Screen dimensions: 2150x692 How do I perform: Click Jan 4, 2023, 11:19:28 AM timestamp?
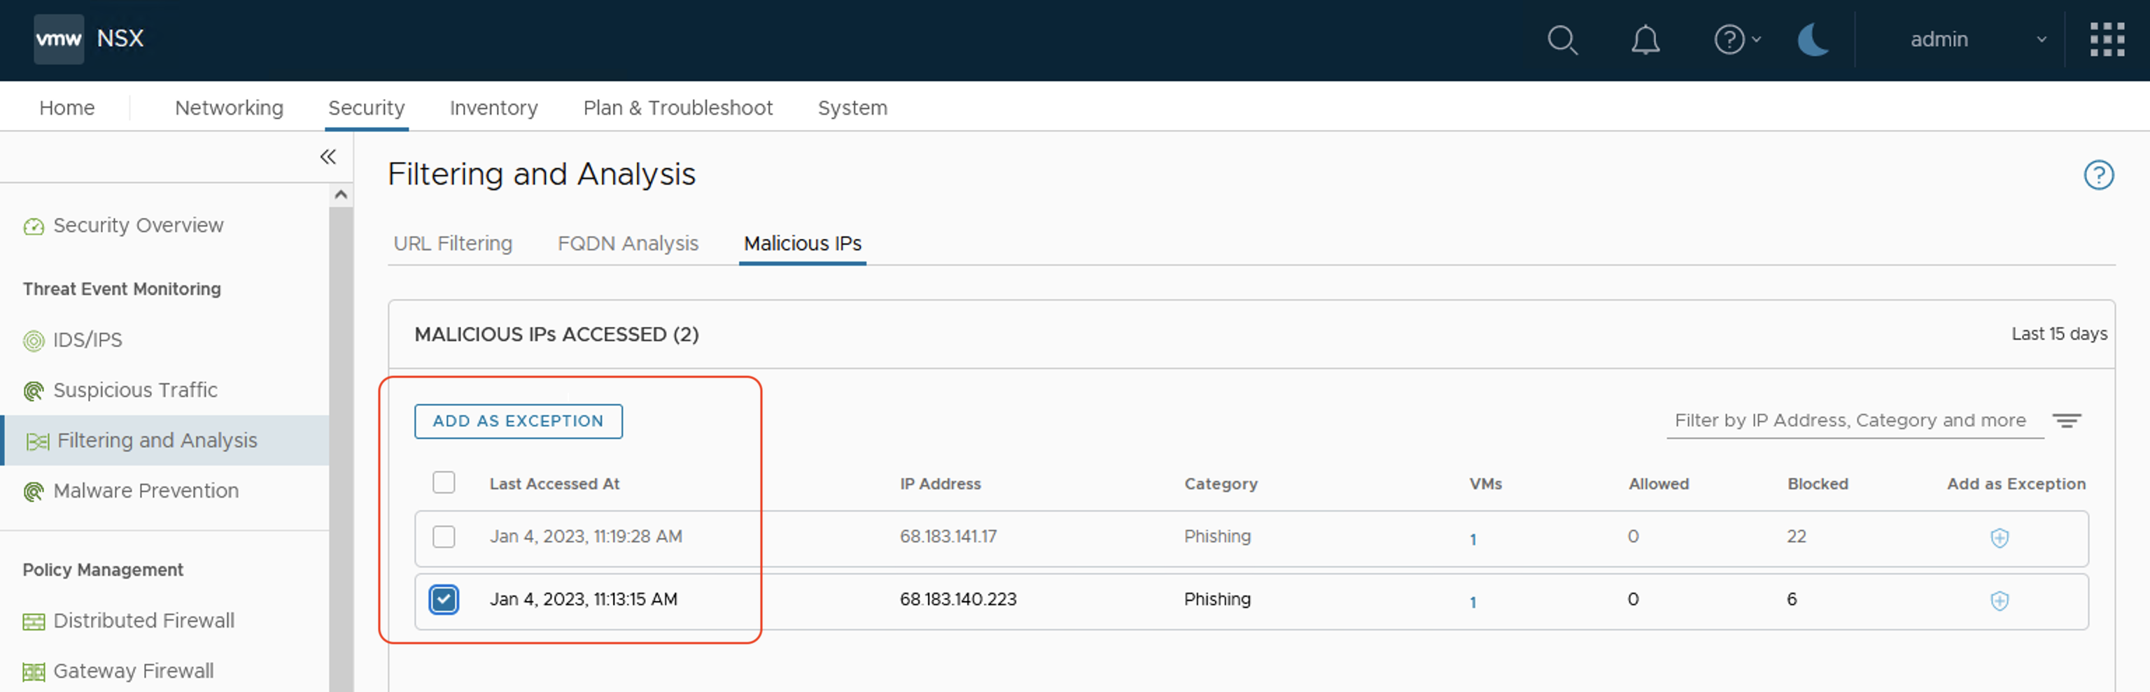point(586,536)
